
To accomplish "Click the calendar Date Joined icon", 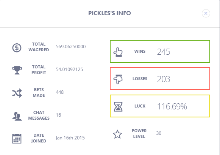I will pos(17,139).
